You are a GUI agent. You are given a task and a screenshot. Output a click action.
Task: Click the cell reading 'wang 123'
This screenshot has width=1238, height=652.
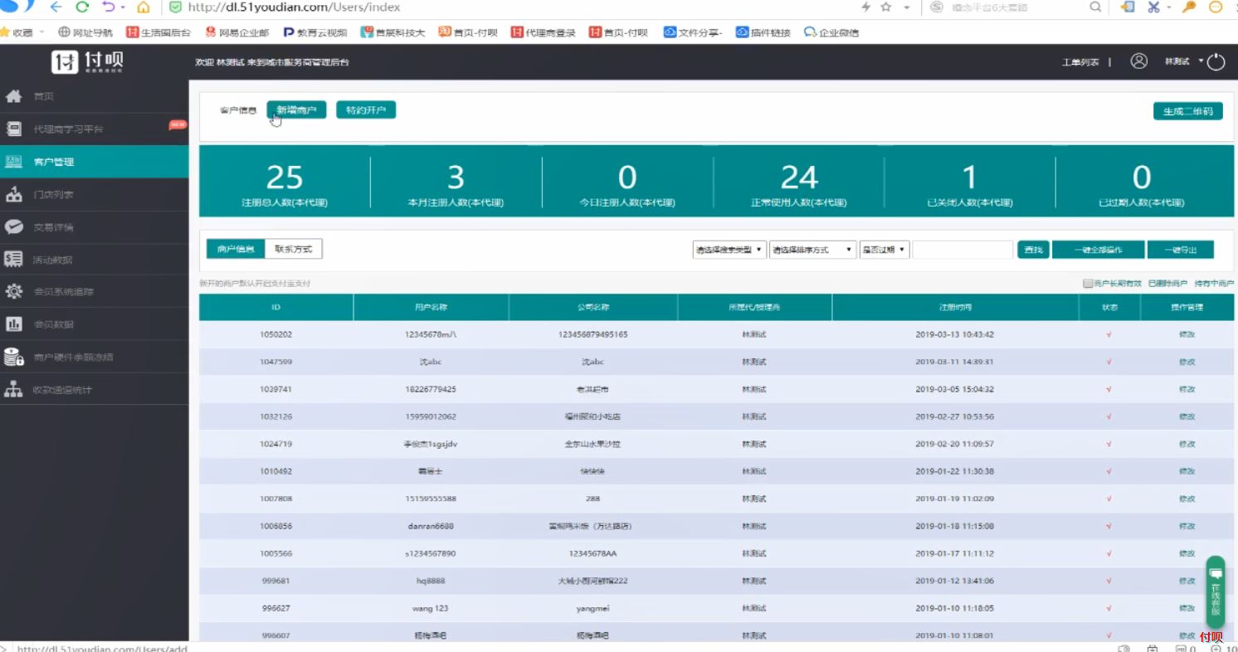pyautogui.click(x=430, y=608)
